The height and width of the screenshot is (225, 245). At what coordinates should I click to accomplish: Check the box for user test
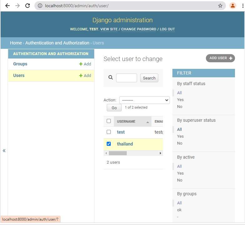coord(109,132)
